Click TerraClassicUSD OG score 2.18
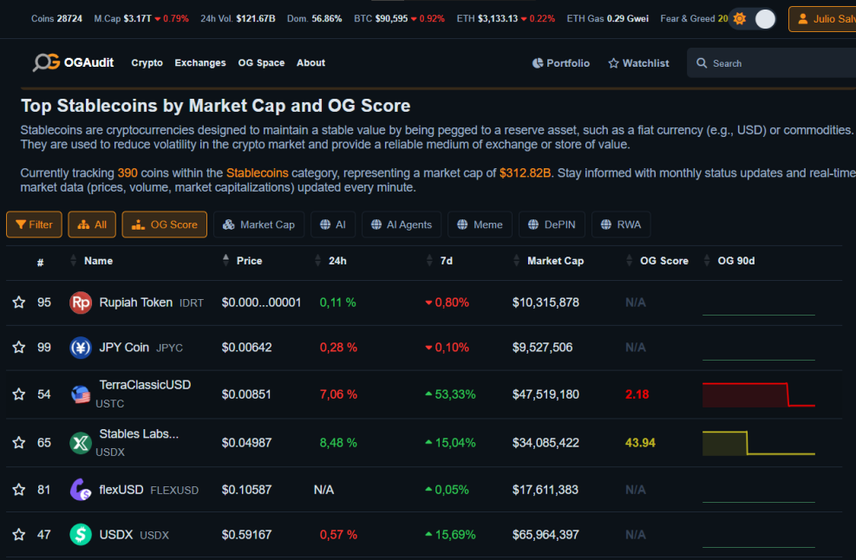 coord(637,394)
